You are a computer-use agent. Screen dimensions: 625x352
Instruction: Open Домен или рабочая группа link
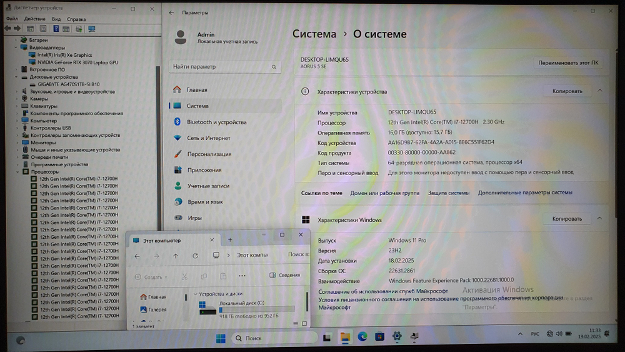384,193
